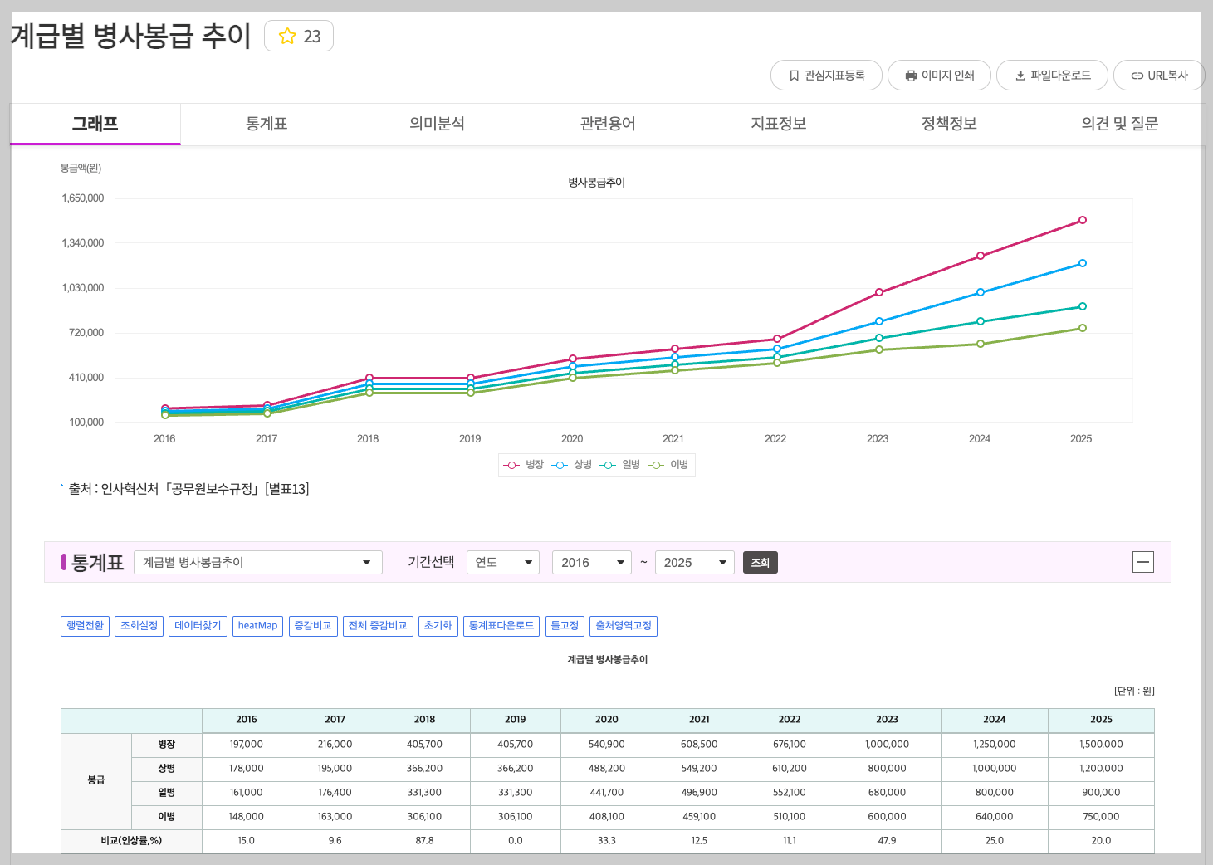Click the arrow icon beside 출처 source text

tap(61, 487)
